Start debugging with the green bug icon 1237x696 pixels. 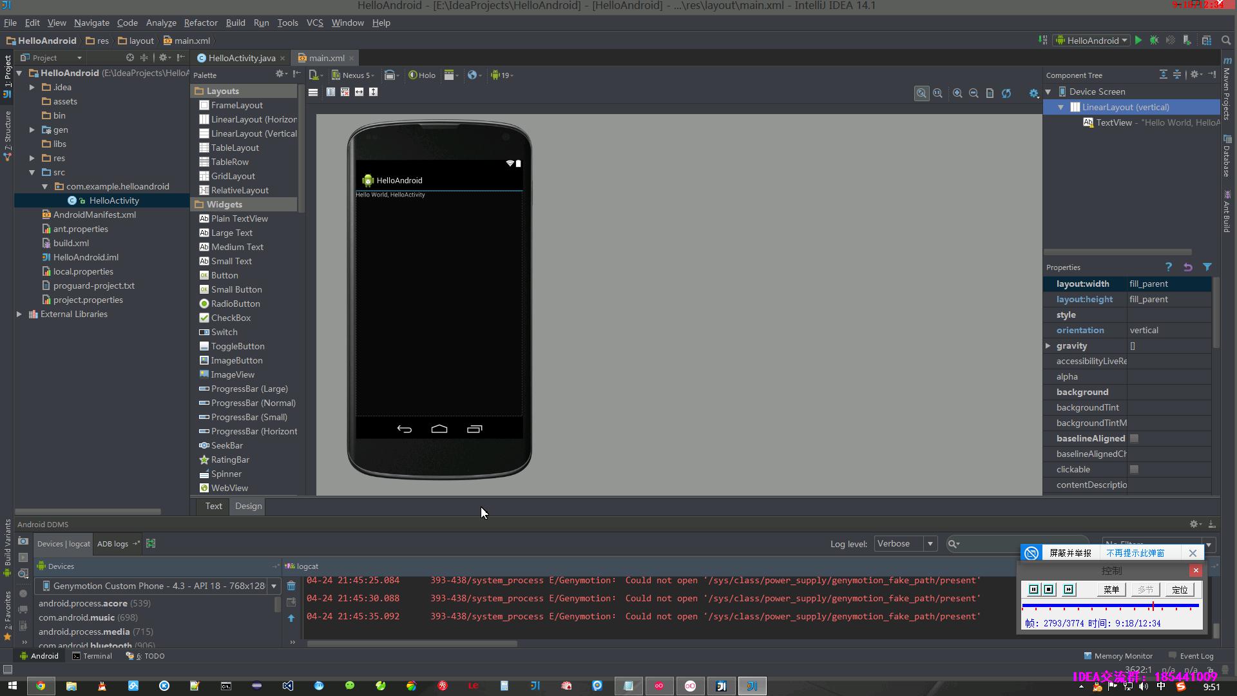click(1155, 40)
